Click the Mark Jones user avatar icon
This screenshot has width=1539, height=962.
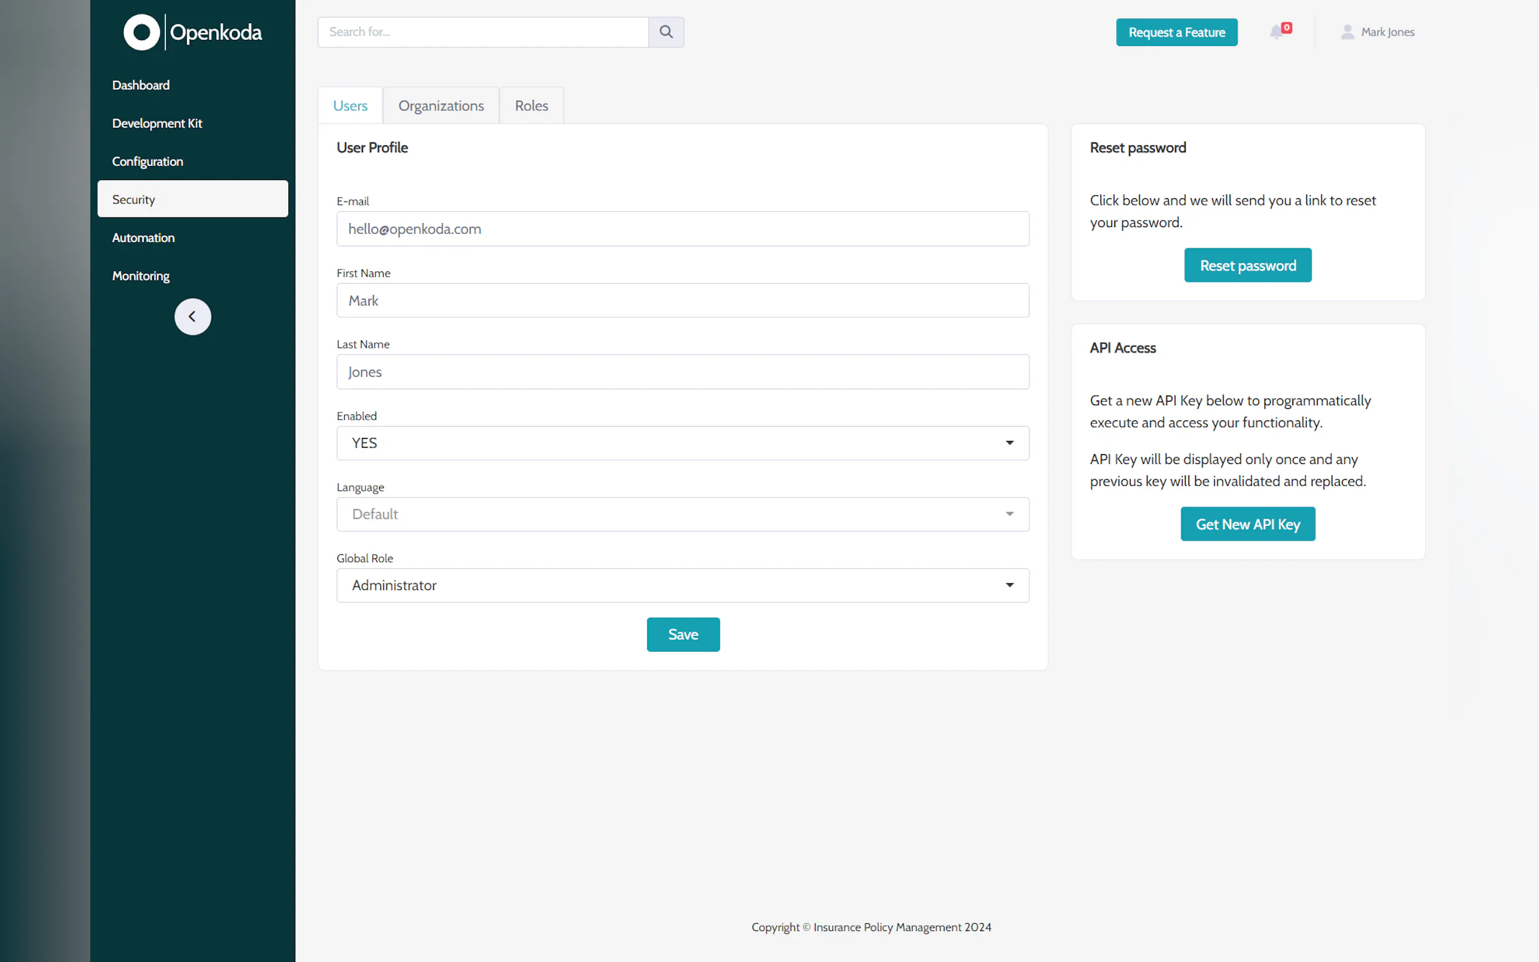tap(1346, 32)
